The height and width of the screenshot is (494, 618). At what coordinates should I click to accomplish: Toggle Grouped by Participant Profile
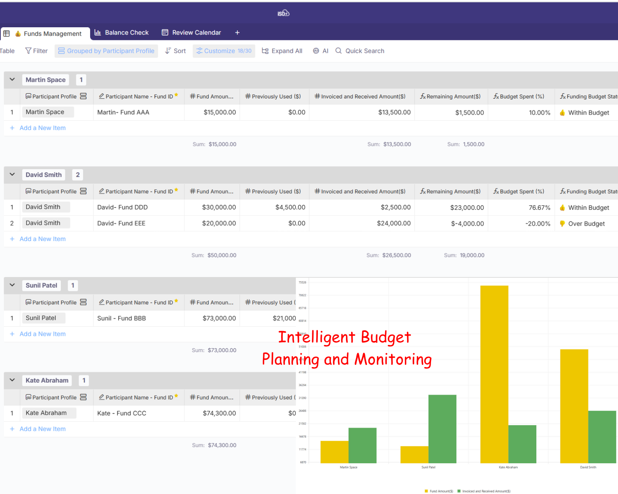click(x=106, y=51)
